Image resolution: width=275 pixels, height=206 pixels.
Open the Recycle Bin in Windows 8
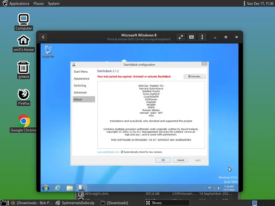click(48, 51)
